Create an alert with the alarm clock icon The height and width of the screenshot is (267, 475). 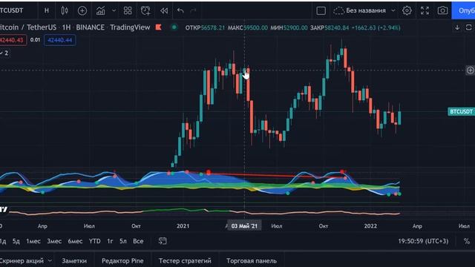145,10
